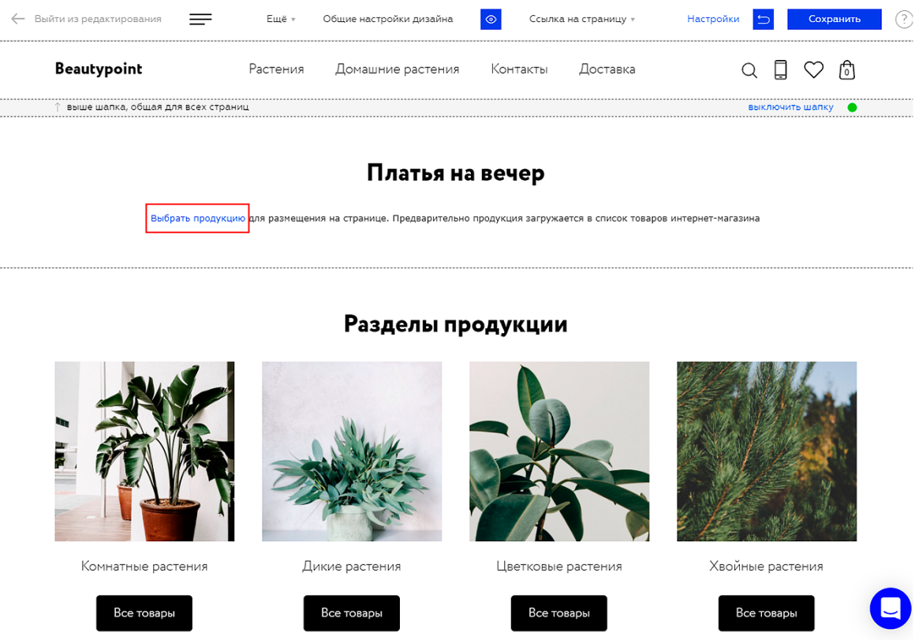
Task: Expand the "Ссылка на страницу" dropdown
Action: tap(582, 19)
